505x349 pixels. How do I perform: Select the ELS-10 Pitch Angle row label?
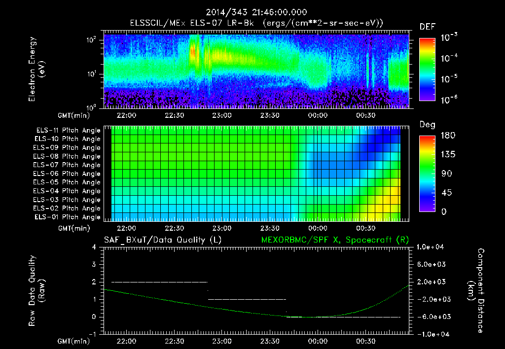(x=68, y=139)
